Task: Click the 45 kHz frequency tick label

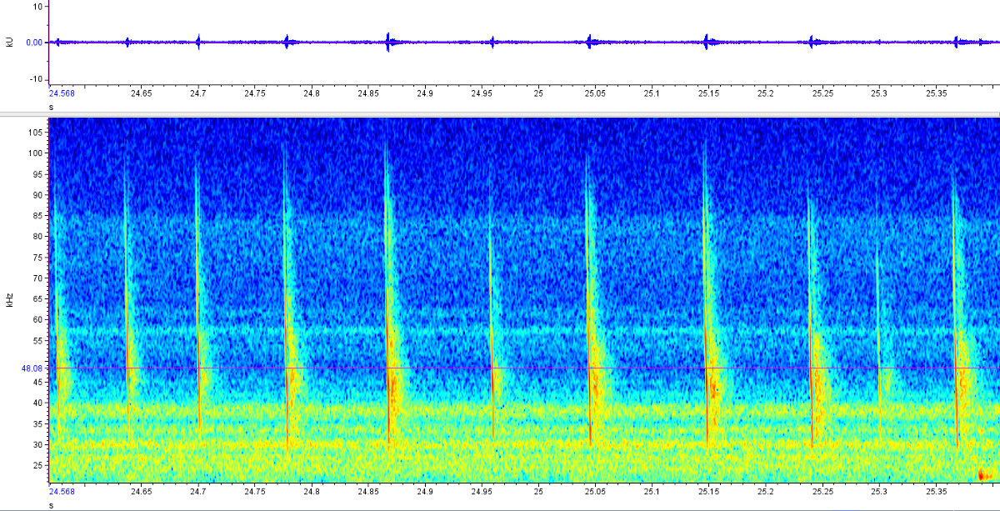Action: (38, 382)
